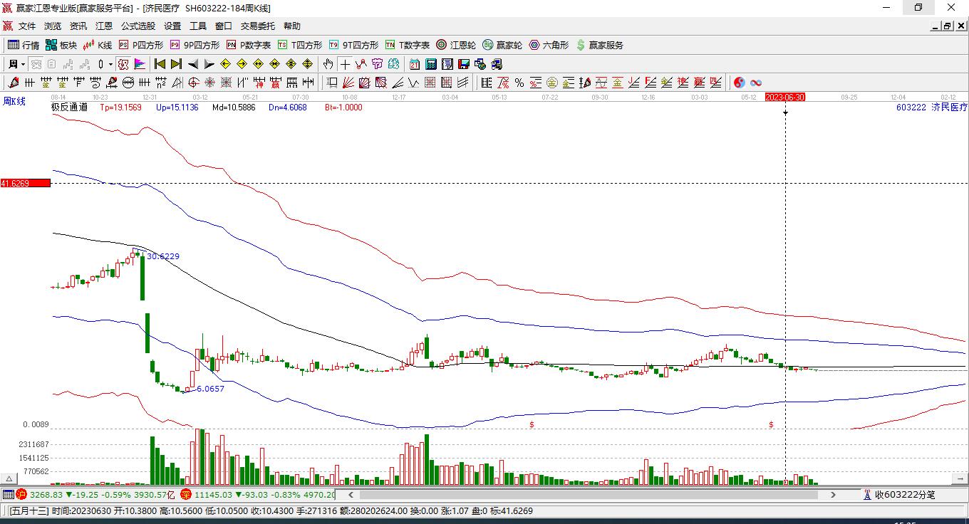Open the 帮助 menu
The width and height of the screenshot is (969, 524).
coord(292,26)
